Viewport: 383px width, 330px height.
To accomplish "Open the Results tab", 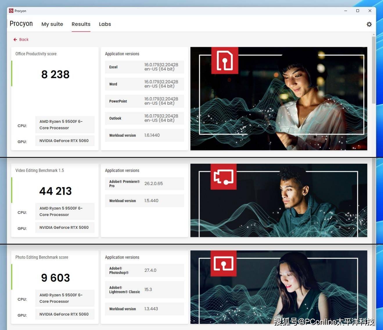I will click(x=81, y=24).
